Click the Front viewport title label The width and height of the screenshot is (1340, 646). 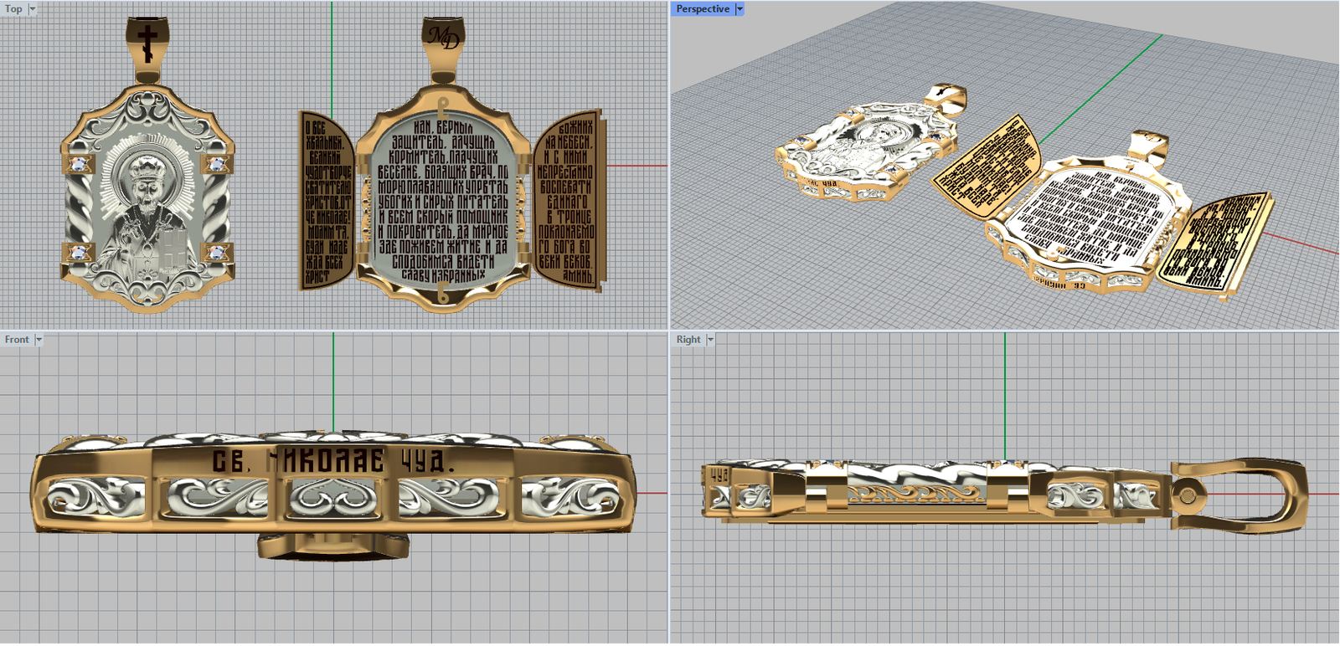[x=17, y=340]
